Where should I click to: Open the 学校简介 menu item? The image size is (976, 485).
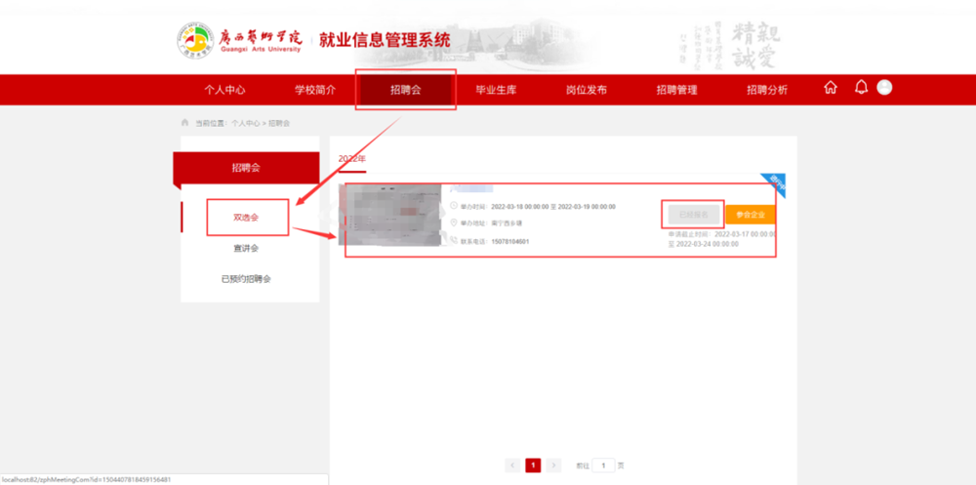click(315, 90)
